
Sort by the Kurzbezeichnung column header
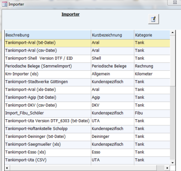click(x=112, y=35)
